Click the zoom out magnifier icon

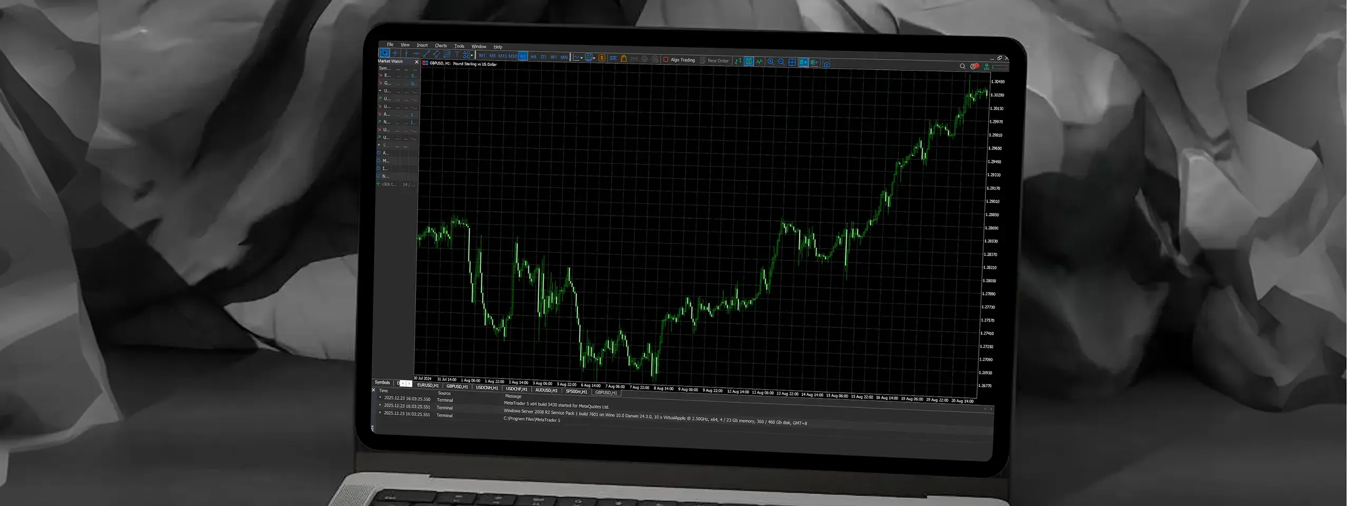781,62
